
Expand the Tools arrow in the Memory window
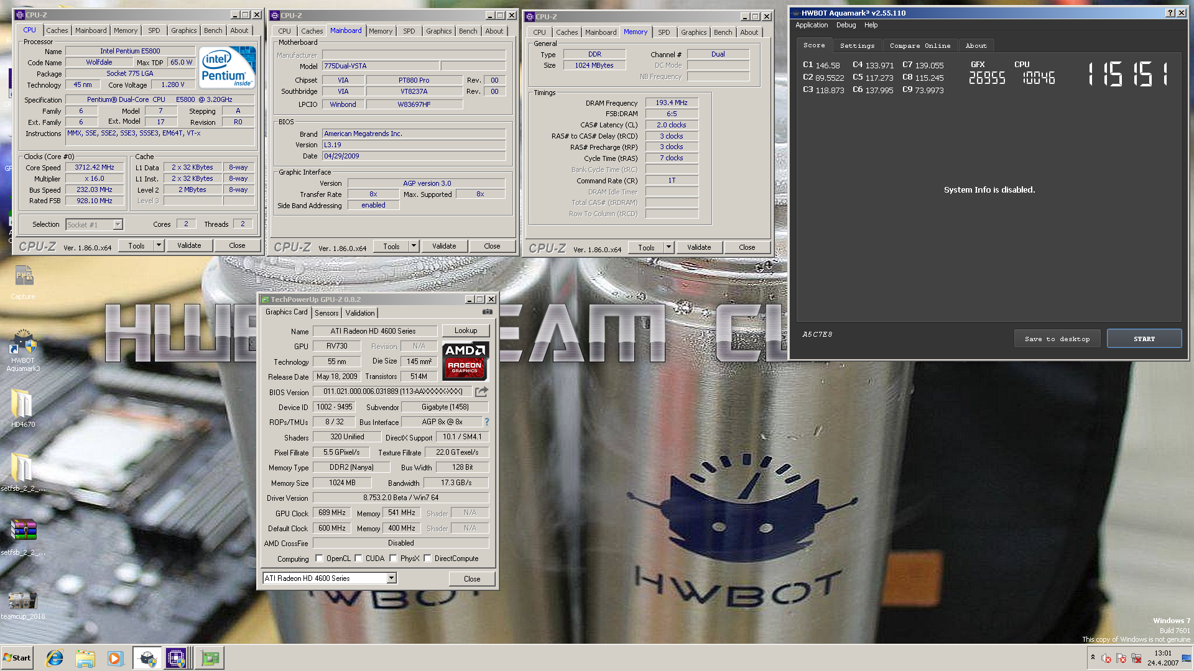click(x=669, y=248)
